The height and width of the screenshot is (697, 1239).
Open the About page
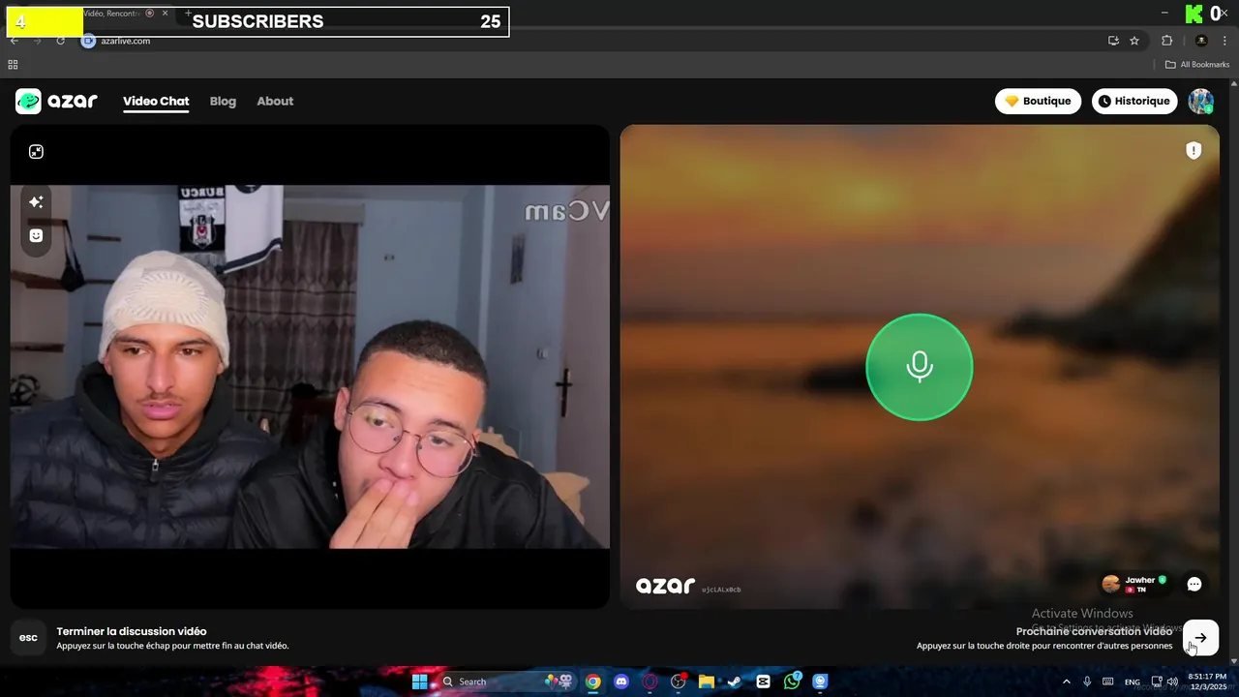coord(275,101)
